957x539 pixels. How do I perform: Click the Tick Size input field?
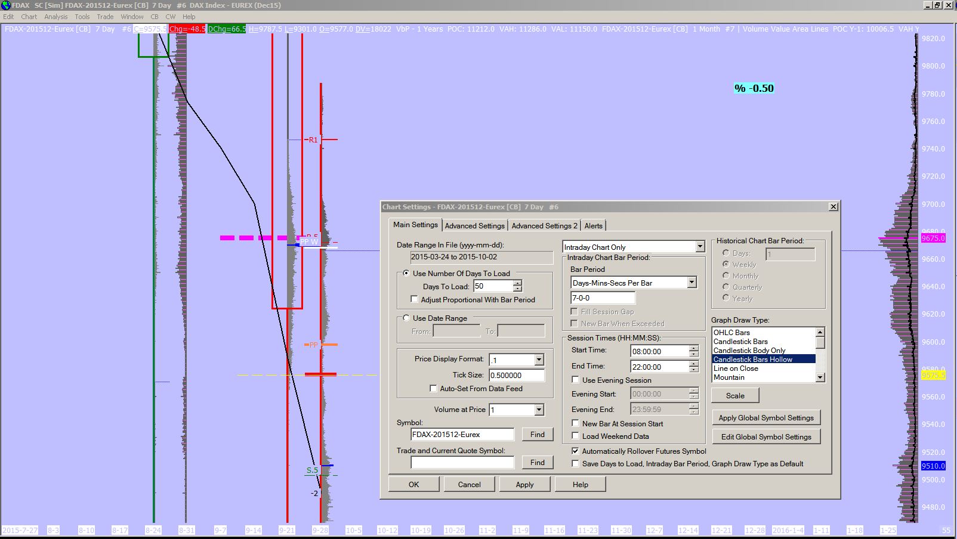(x=516, y=375)
